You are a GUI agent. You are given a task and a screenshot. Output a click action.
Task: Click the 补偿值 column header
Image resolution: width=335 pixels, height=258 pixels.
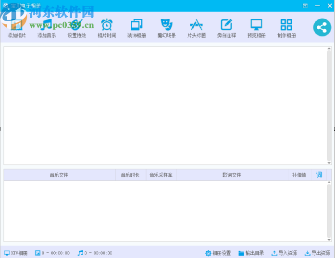[299, 175]
